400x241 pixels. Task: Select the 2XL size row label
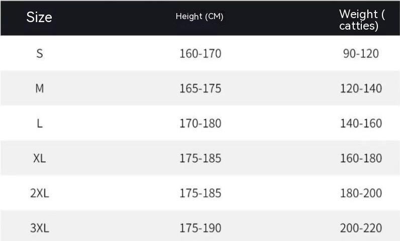[x=39, y=193]
